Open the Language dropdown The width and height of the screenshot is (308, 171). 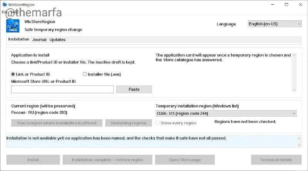pyautogui.click(x=275, y=24)
